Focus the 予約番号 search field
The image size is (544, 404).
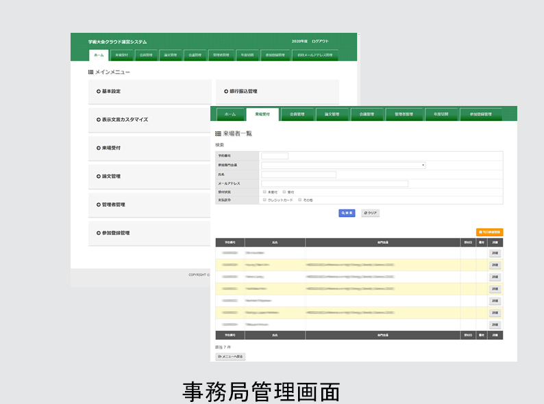pos(275,156)
